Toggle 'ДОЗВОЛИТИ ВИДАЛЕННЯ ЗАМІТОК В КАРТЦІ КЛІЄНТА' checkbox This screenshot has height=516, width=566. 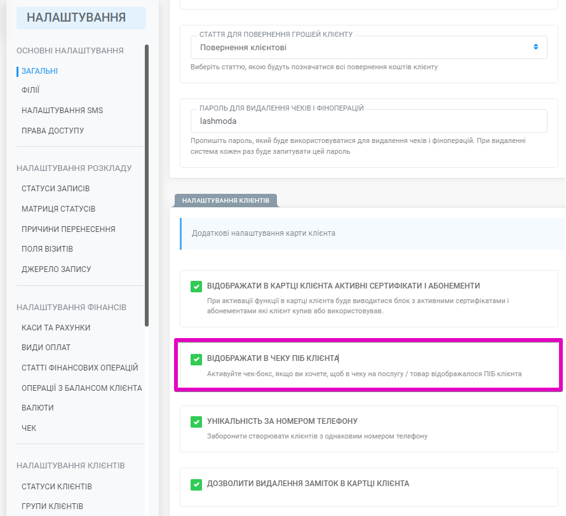(x=196, y=484)
